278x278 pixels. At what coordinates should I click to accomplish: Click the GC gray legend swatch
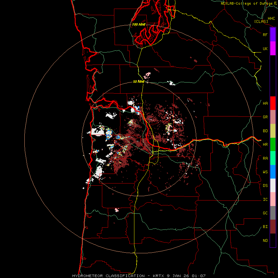273,213
